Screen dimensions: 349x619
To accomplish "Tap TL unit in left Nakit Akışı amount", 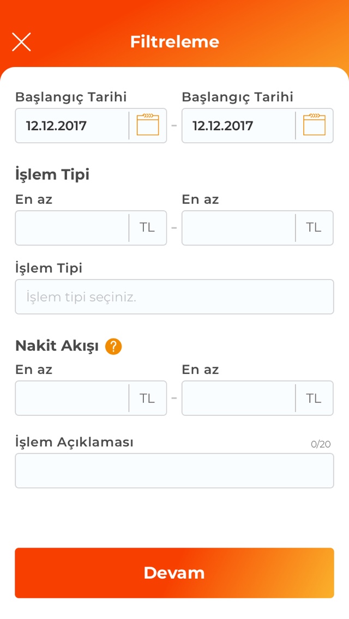I will click(x=147, y=398).
